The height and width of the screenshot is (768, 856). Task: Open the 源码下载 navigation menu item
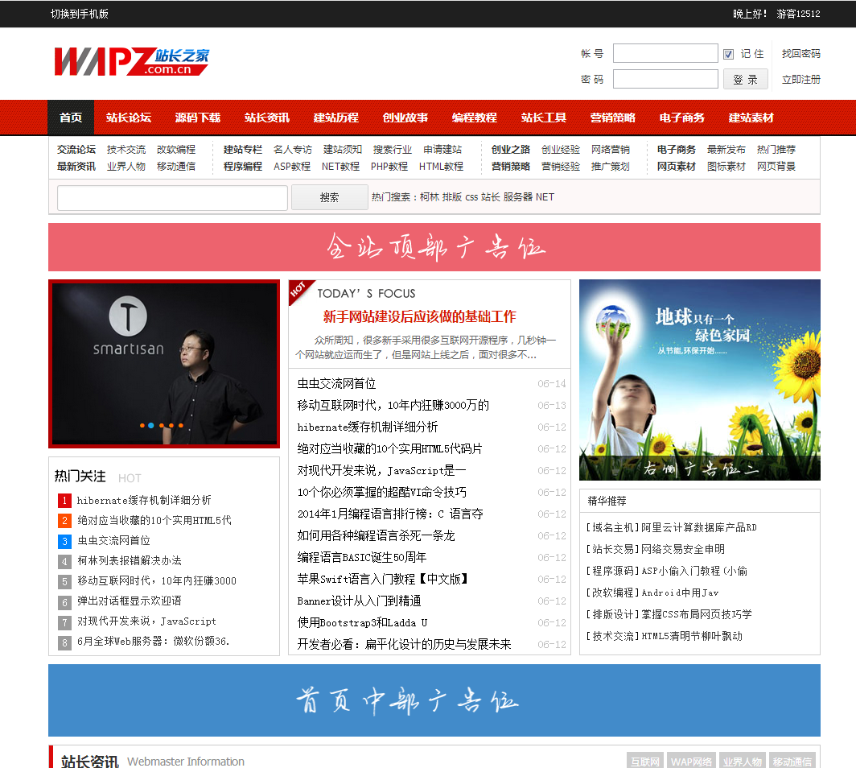coord(197,118)
